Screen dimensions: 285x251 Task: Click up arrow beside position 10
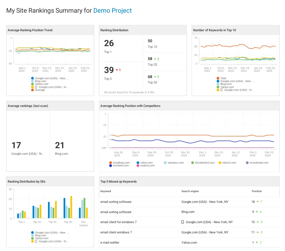pos(258,222)
